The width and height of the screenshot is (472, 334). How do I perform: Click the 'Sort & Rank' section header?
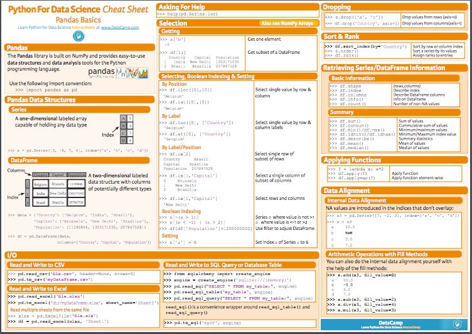[395, 37]
